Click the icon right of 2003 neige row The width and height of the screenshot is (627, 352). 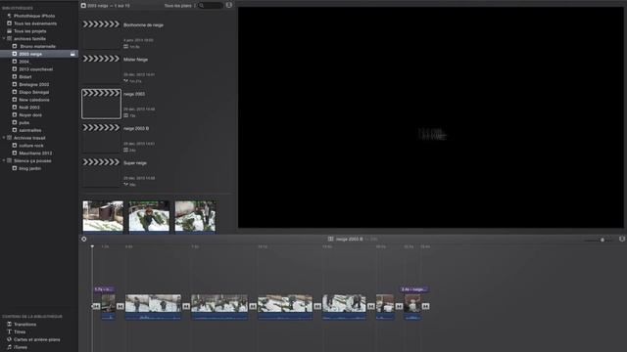[72, 54]
